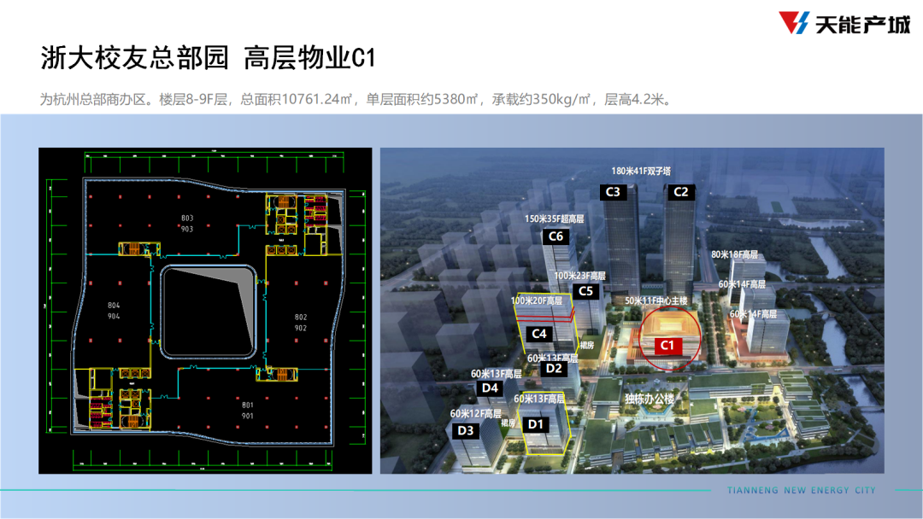Image resolution: width=923 pixels, height=519 pixels.
Task: Select the D3 building label
Action: coord(466,431)
